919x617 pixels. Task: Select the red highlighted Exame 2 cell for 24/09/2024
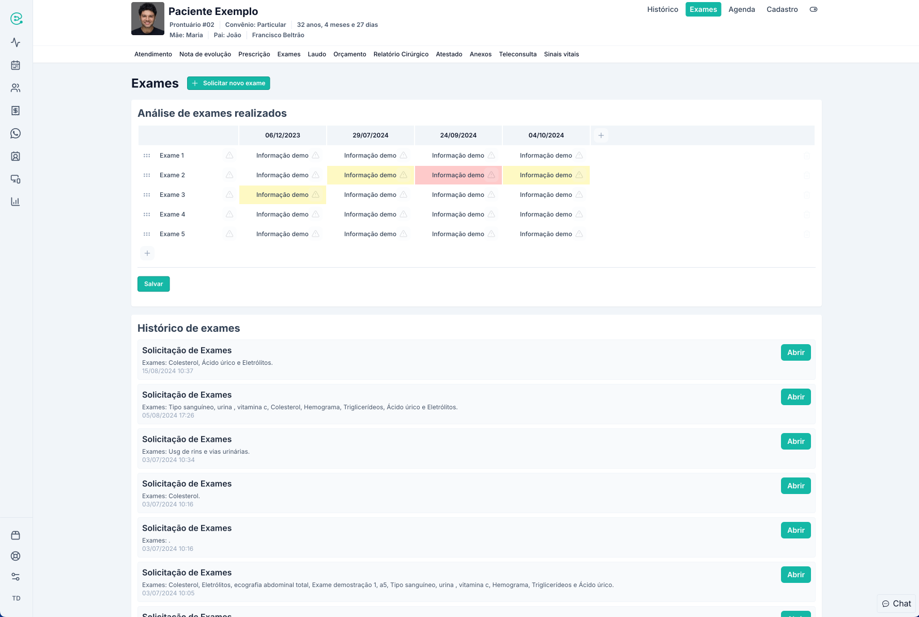(x=457, y=175)
